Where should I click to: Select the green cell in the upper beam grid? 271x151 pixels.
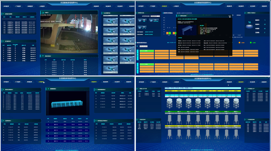(147, 51)
